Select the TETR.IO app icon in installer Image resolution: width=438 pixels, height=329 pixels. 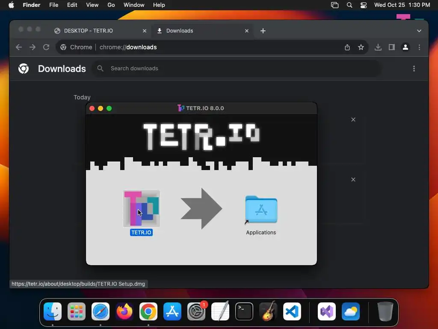coord(142,209)
